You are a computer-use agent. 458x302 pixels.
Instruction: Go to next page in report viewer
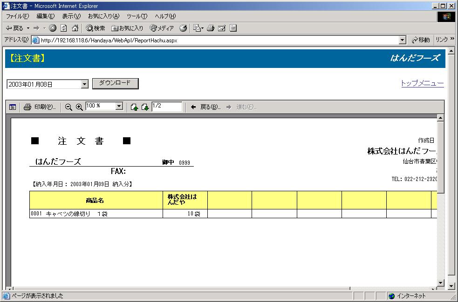pos(145,107)
